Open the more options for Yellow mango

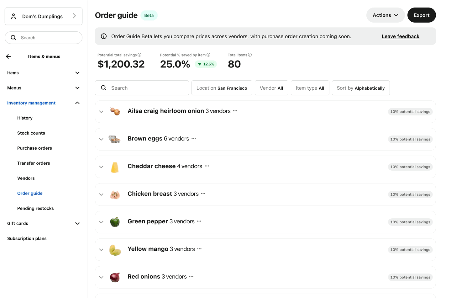pyautogui.click(x=199, y=249)
